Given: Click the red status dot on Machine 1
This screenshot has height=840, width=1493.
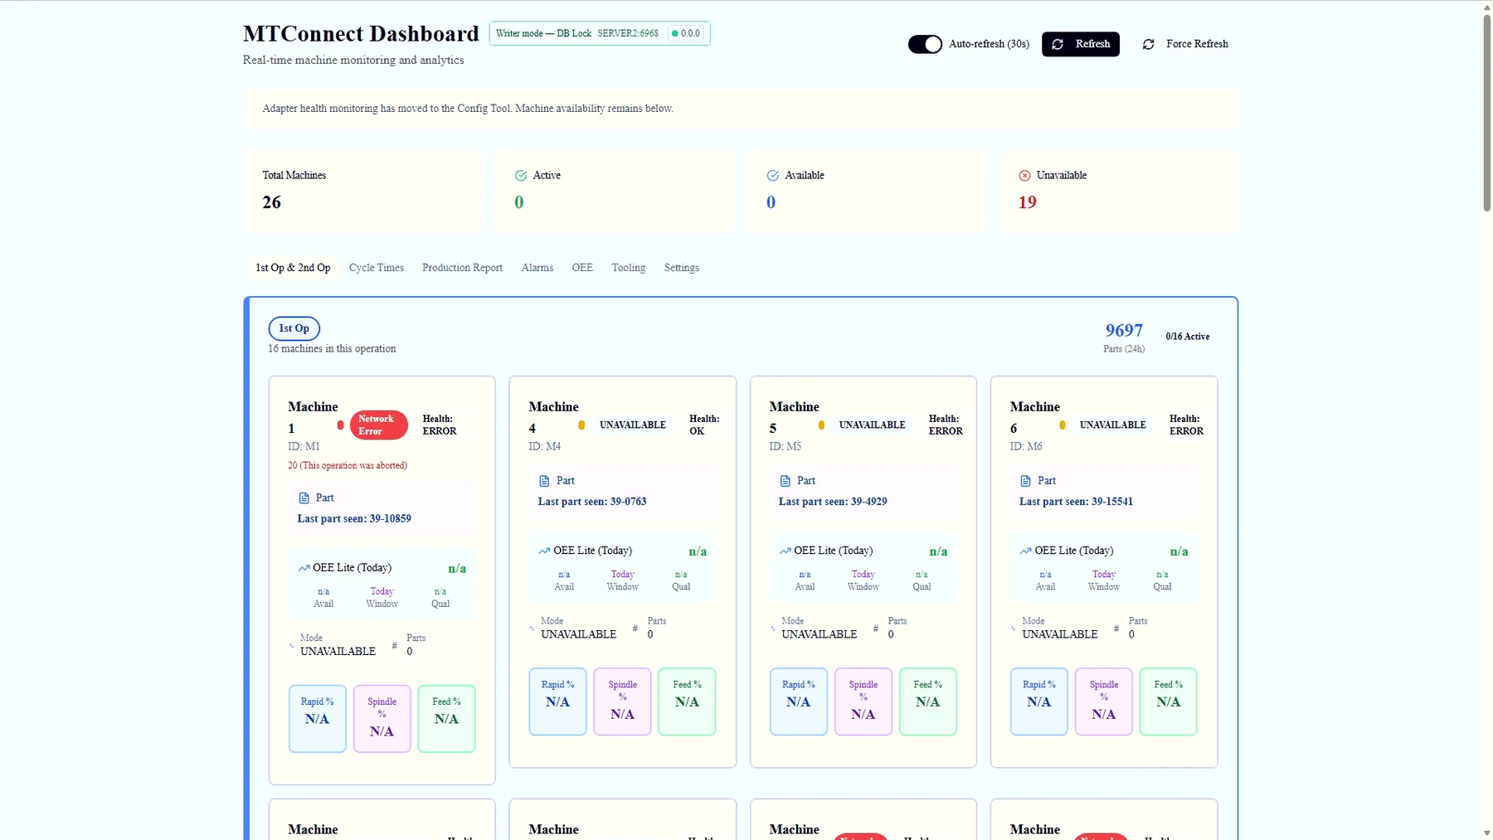Looking at the screenshot, I should tap(340, 425).
